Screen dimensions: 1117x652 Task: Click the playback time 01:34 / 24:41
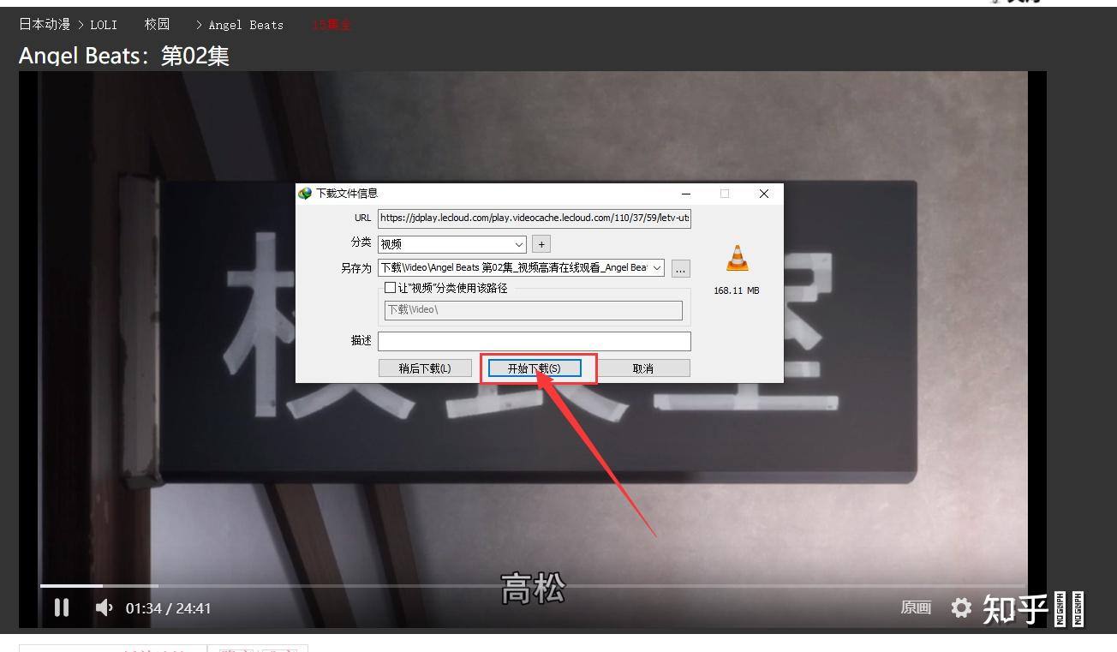point(168,608)
